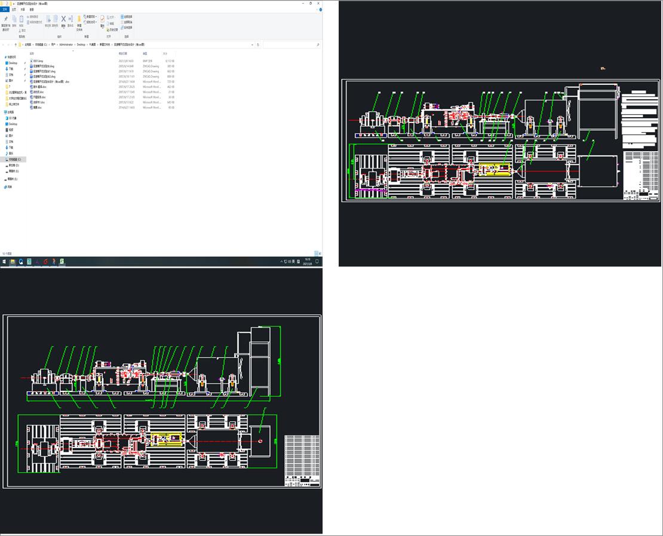Viewport: 663px width, 536px height.
Task: Open the New item dropdown in the ribbon
Action: [x=90, y=17]
